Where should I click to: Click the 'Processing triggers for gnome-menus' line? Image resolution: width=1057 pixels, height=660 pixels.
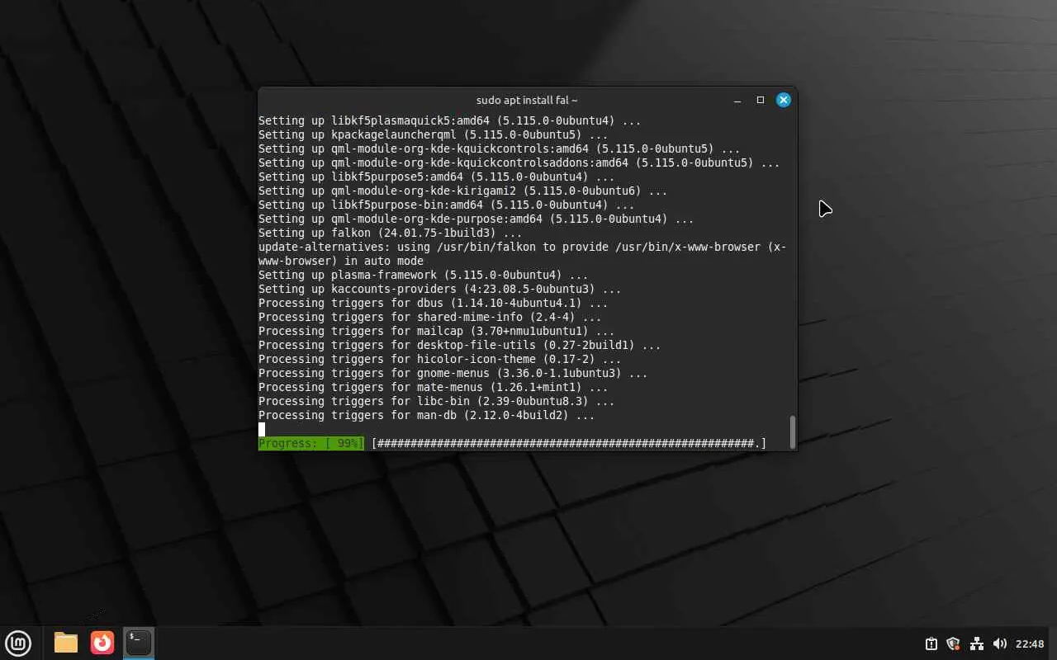pos(453,374)
